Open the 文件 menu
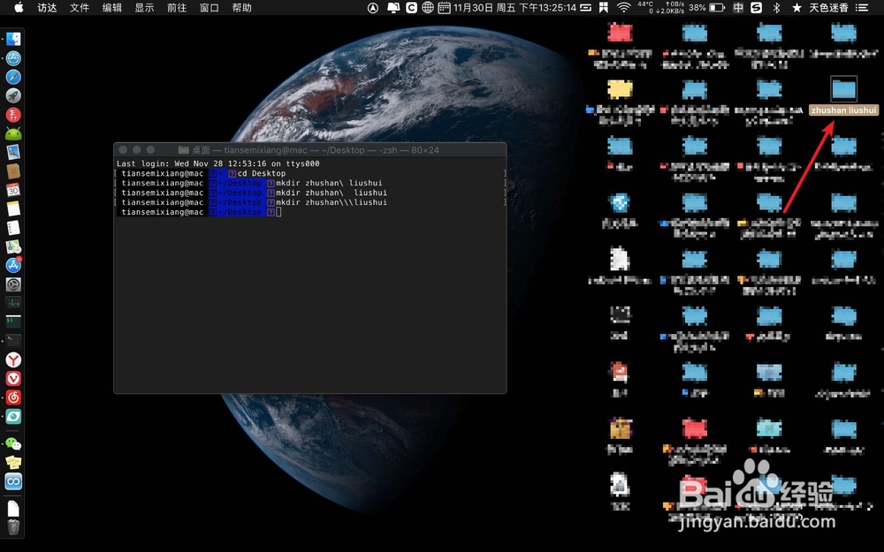The height and width of the screenshot is (552, 884). tap(80, 7)
